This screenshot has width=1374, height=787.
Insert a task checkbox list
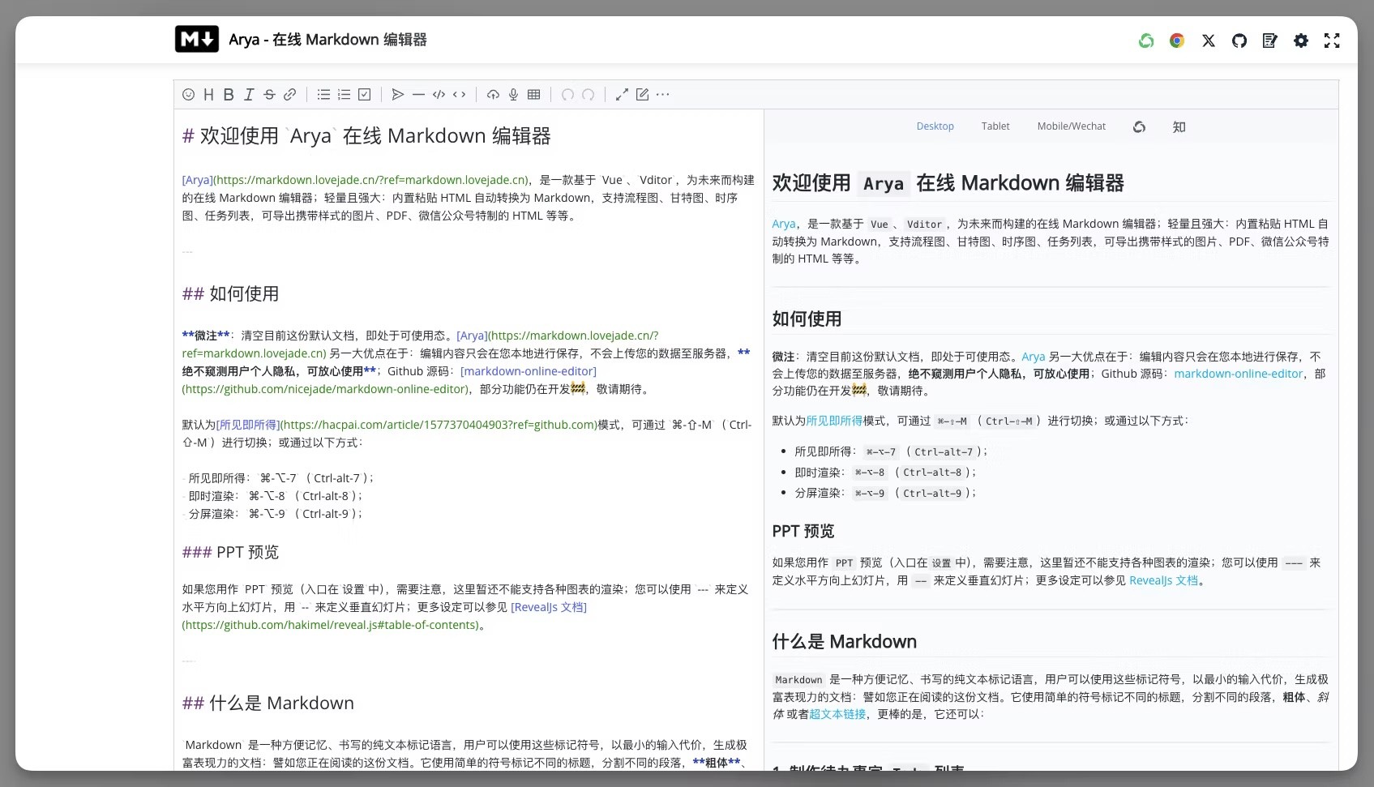click(365, 95)
